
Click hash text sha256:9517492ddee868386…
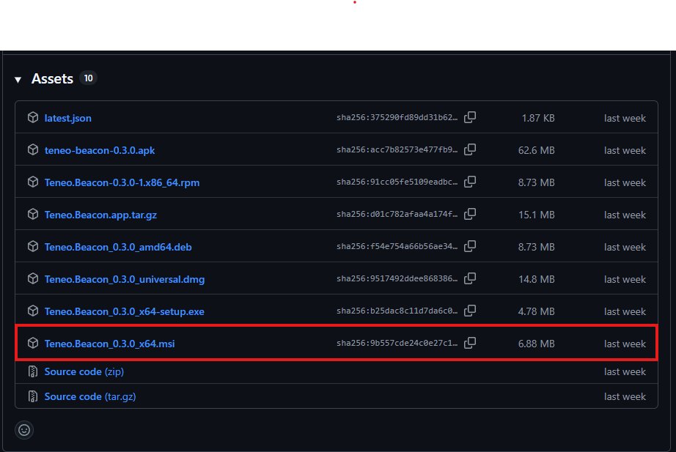pyautogui.click(x=397, y=279)
